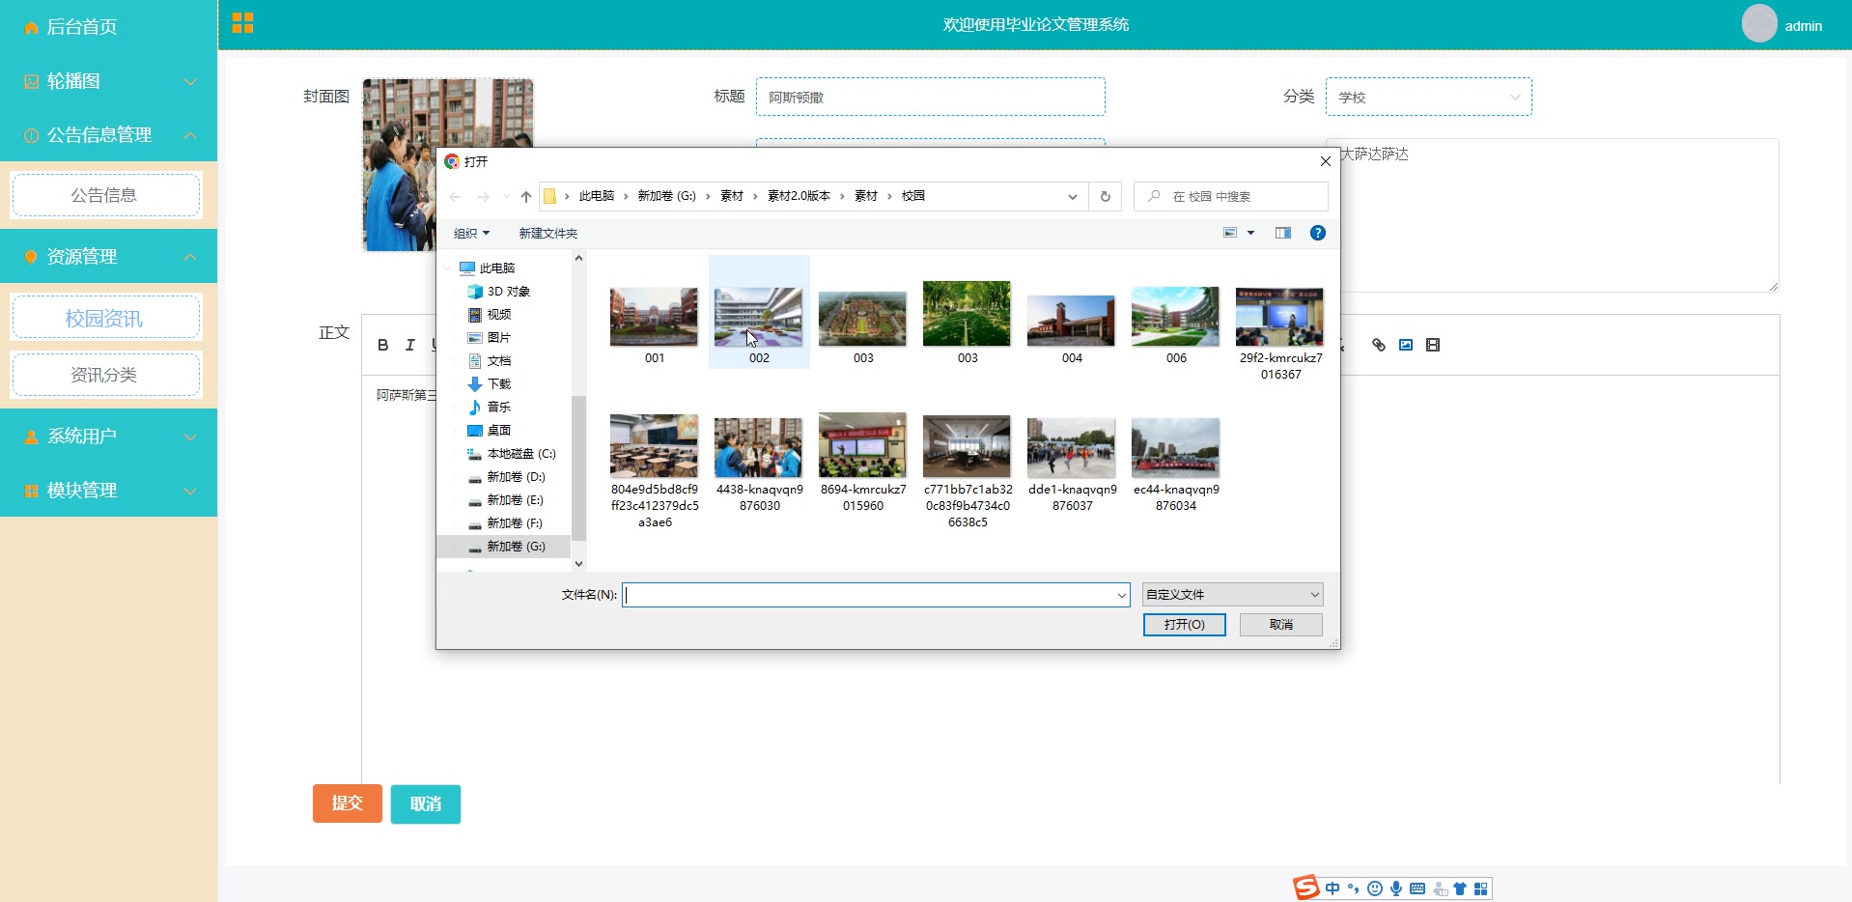Select 资讯分类 in sidebar

point(105,375)
